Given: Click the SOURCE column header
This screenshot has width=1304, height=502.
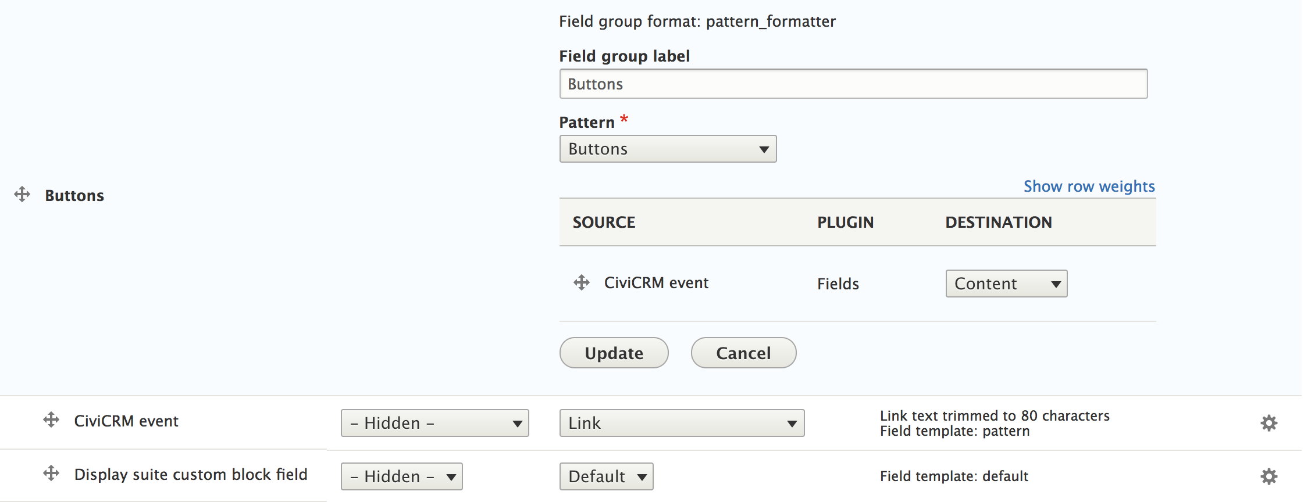Looking at the screenshot, I should pyautogui.click(x=604, y=222).
